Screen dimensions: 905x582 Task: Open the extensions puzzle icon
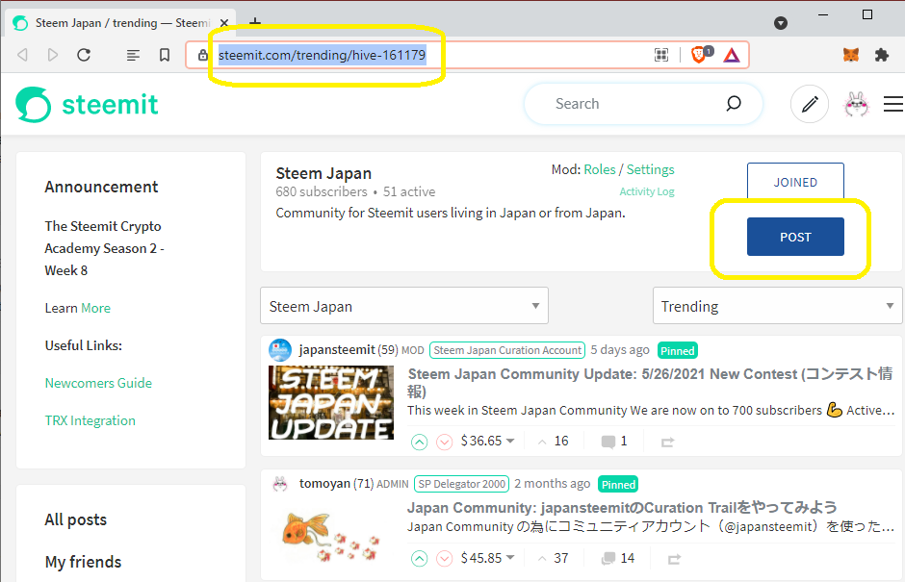pyautogui.click(x=881, y=55)
